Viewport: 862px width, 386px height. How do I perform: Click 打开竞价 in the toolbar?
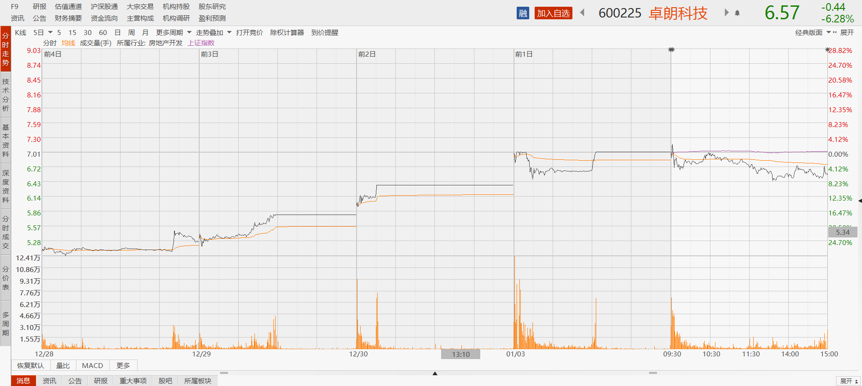click(x=250, y=33)
